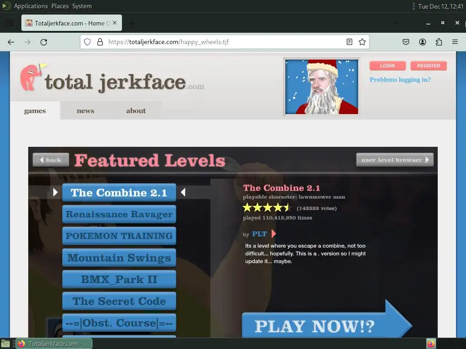Click the URL address bar field
The width and height of the screenshot is (466, 349).
tap(226, 42)
